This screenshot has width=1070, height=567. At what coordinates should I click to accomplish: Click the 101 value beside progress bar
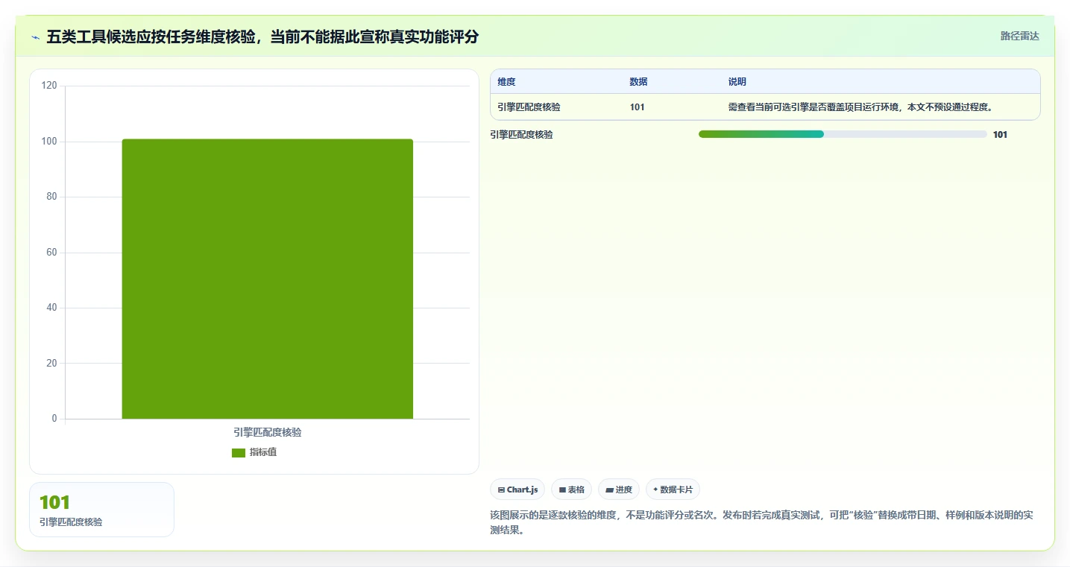(1000, 135)
